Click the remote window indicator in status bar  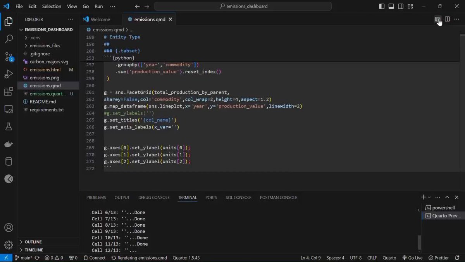[6, 258]
